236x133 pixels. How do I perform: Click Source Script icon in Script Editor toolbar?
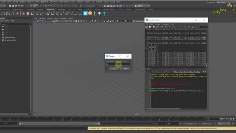click(x=150, y=27)
